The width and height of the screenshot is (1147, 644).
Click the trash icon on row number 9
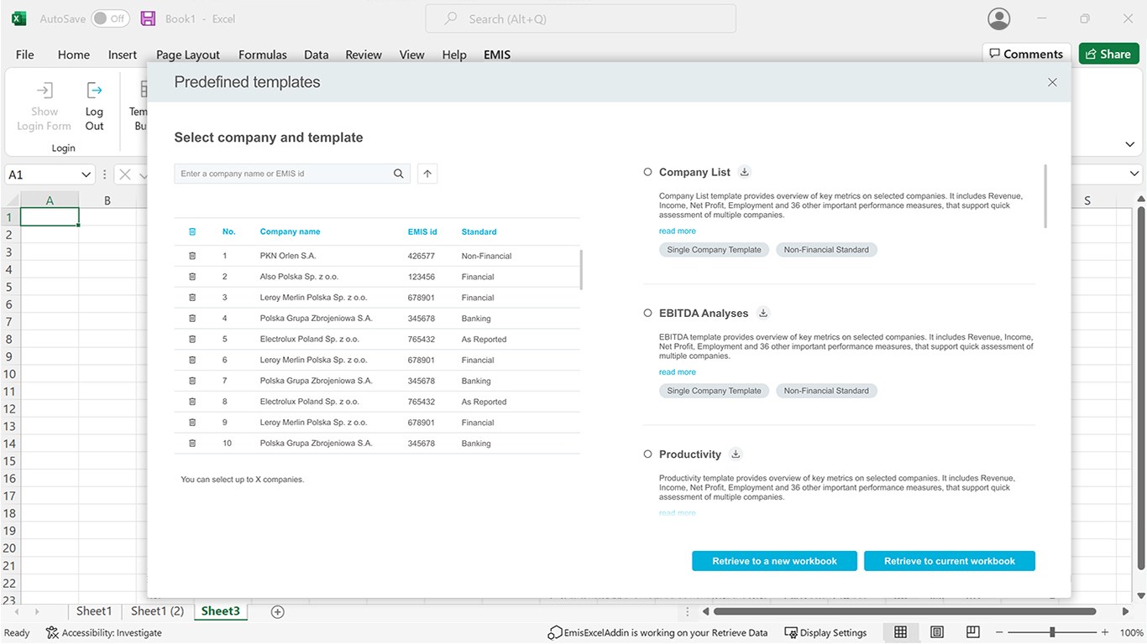tap(192, 423)
